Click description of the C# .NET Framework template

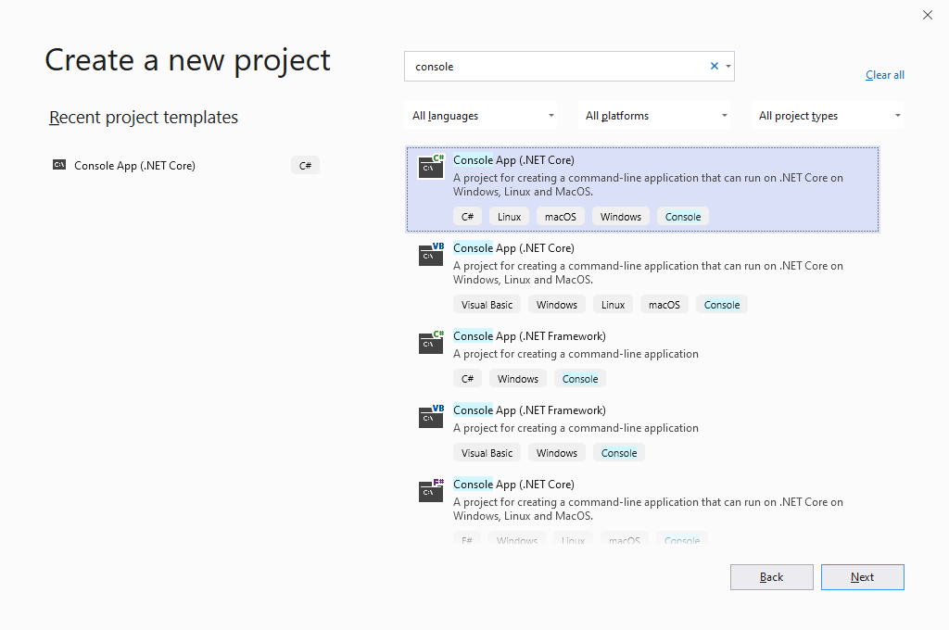point(576,354)
